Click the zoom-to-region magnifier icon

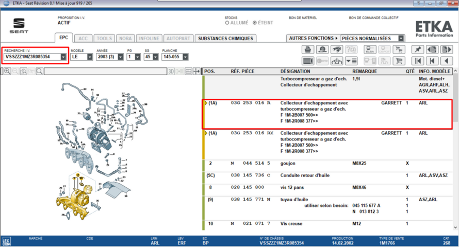coord(23,71)
